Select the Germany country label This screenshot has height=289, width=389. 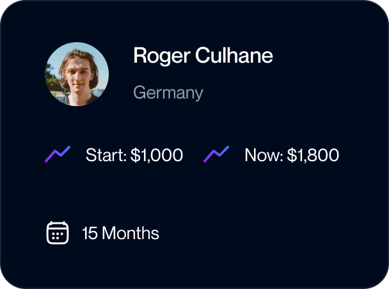point(168,93)
